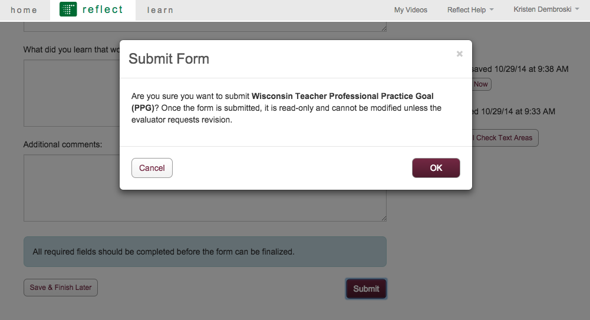Select the reflect tab label
This screenshot has height=320, width=590.
103,9
